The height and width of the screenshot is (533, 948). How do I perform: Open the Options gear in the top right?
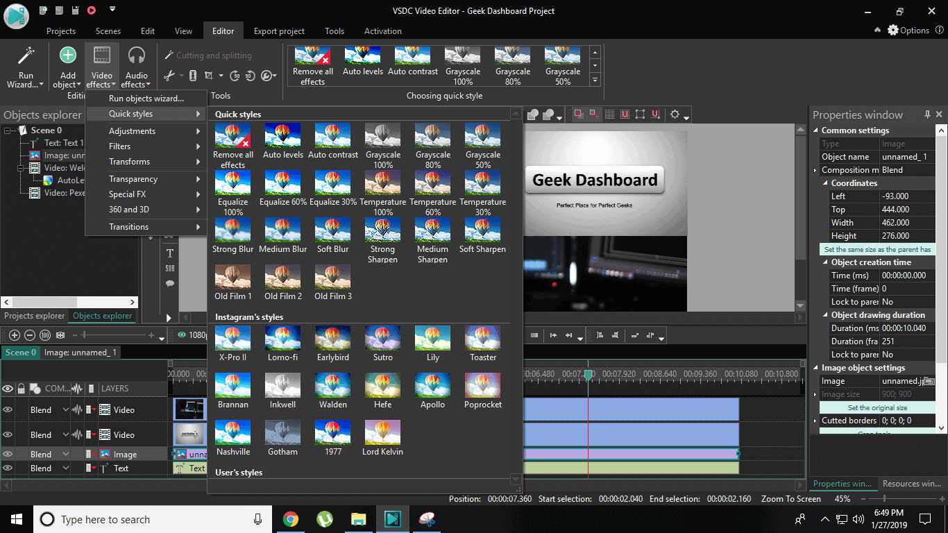point(908,30)
